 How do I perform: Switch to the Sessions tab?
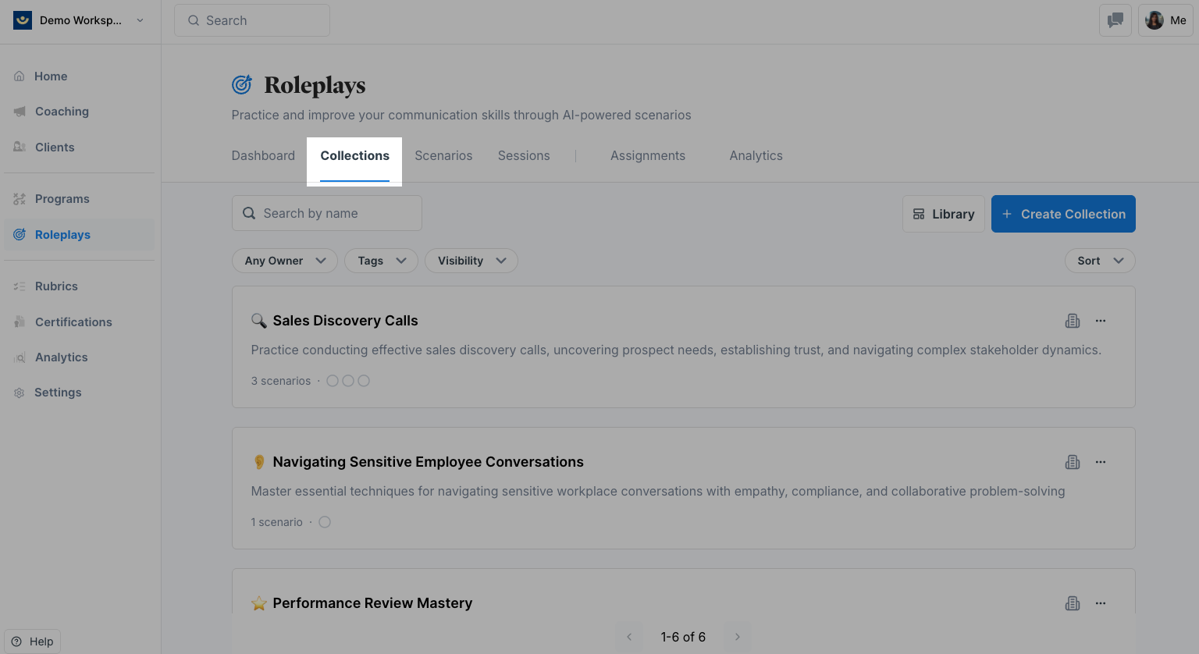(x=524, y=156)
